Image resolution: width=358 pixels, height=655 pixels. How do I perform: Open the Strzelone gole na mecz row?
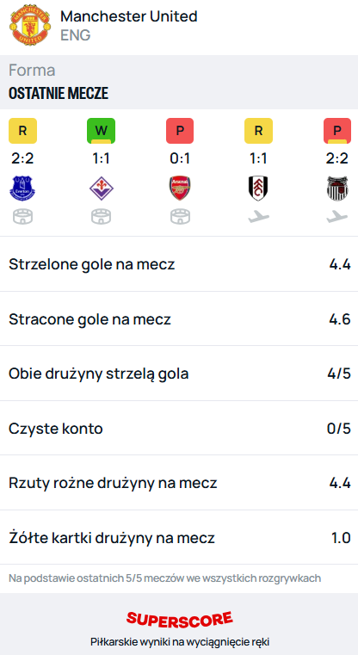179,264
